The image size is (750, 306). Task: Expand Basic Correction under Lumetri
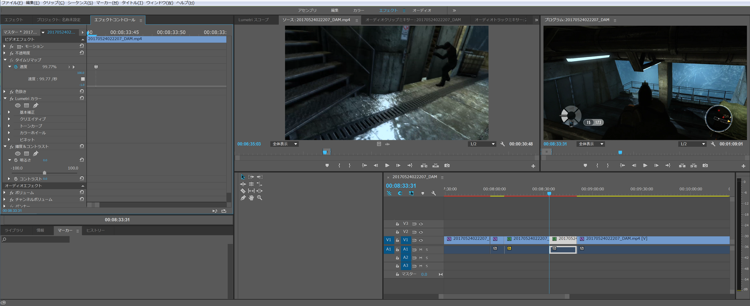coord(9,112)
